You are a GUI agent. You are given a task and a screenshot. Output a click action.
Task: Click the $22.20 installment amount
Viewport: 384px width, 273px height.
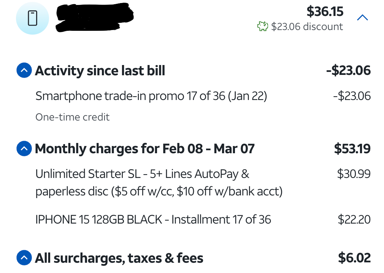click(x=354, y=219)
